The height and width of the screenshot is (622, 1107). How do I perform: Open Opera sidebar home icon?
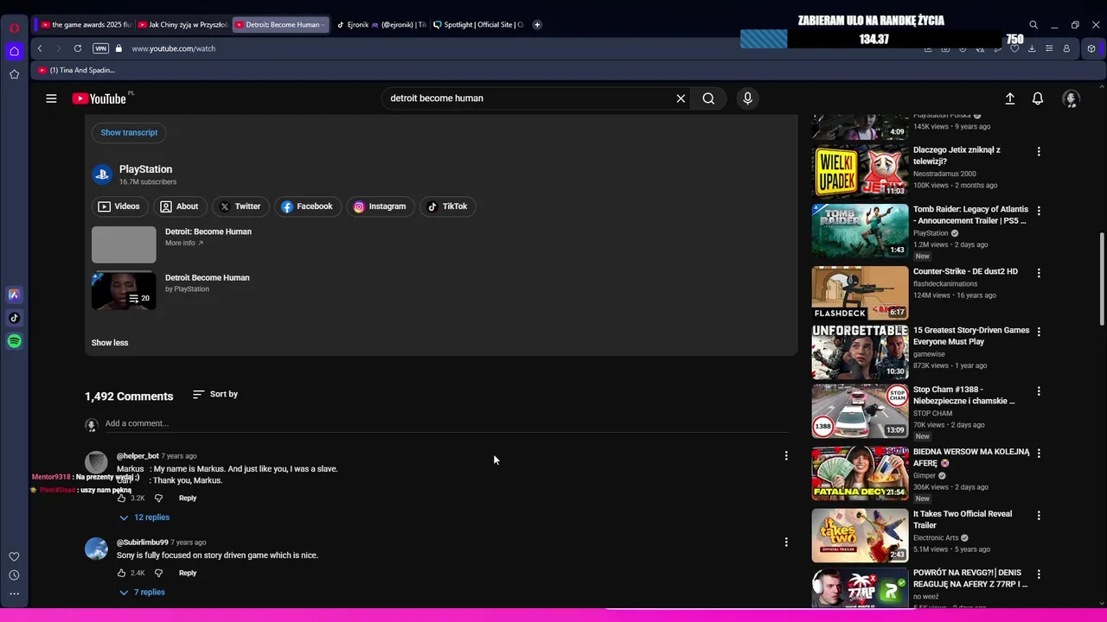click(x=14, y=51)
